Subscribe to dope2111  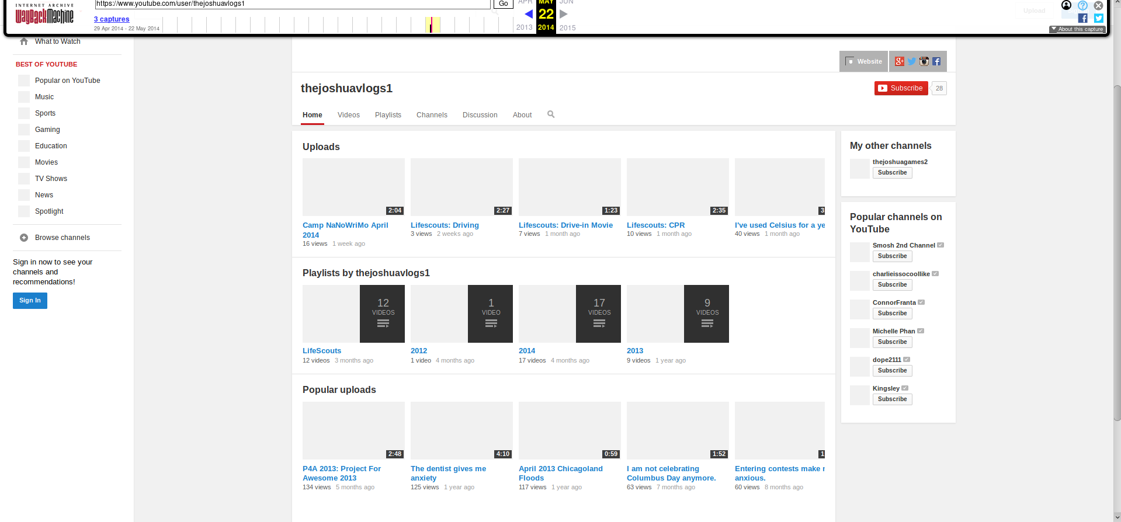892,371
